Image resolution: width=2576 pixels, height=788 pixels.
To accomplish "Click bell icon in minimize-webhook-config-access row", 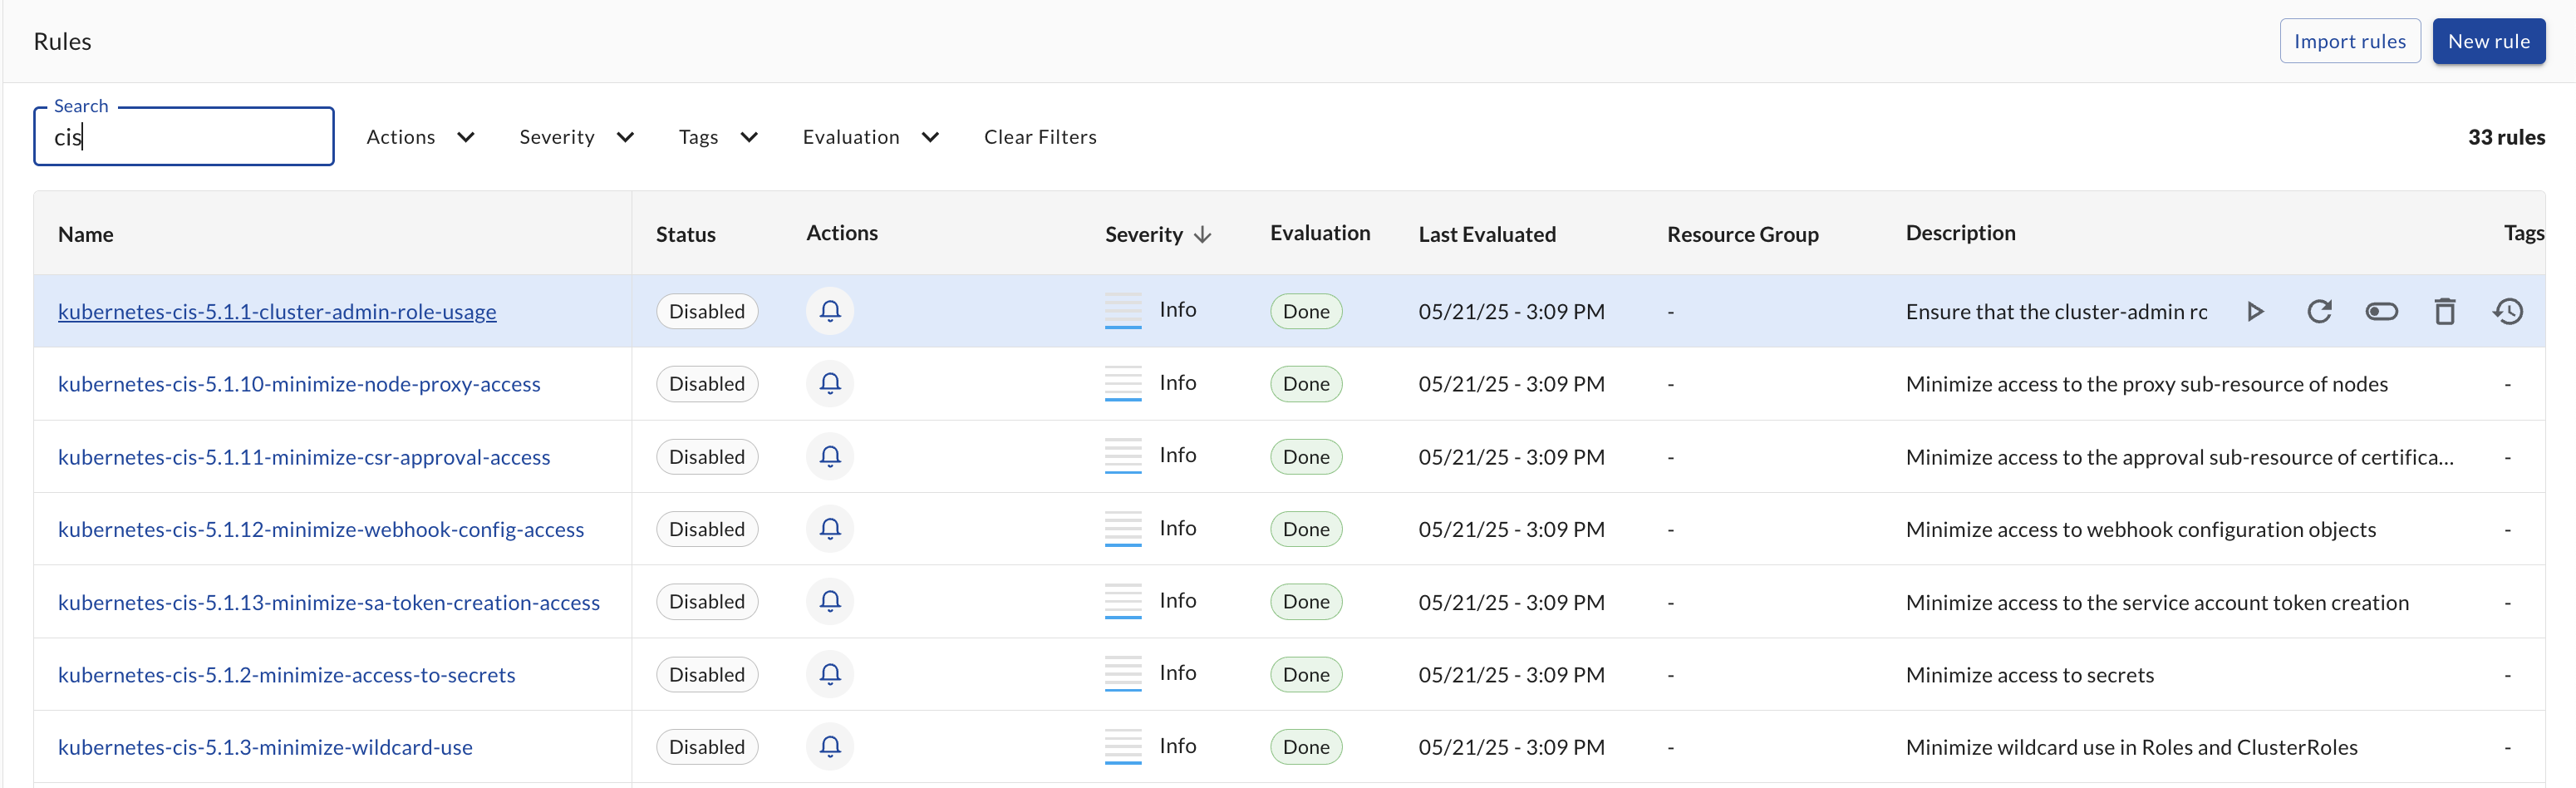I will [830, 528].
